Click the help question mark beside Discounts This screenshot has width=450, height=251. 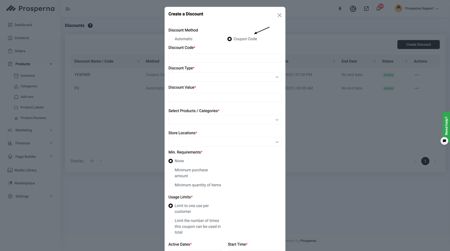point(90,25)
